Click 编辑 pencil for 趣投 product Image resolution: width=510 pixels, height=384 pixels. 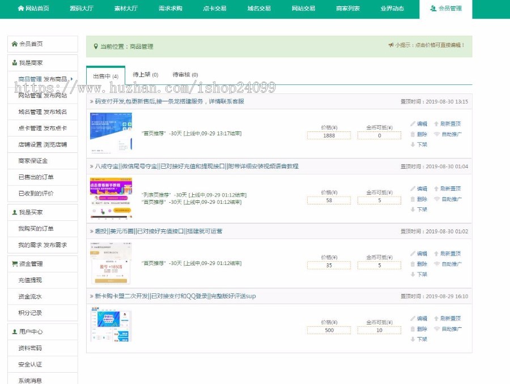(419, 254)
